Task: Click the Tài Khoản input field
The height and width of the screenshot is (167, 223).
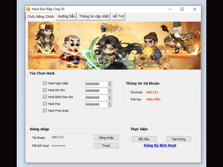Action: tap(72, 137)
